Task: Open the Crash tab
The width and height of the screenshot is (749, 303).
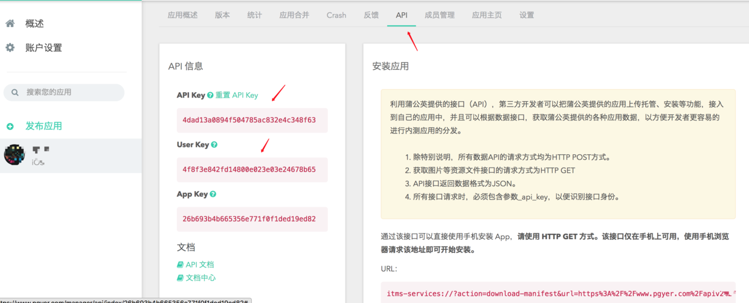Action: pos(336,15)
